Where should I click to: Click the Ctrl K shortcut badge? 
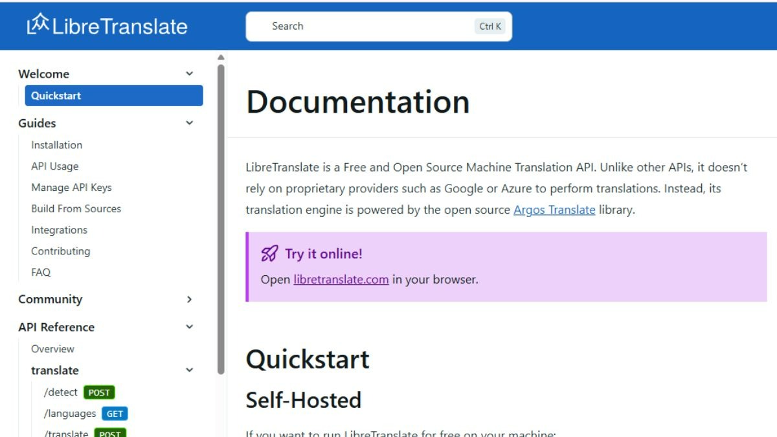490,26
